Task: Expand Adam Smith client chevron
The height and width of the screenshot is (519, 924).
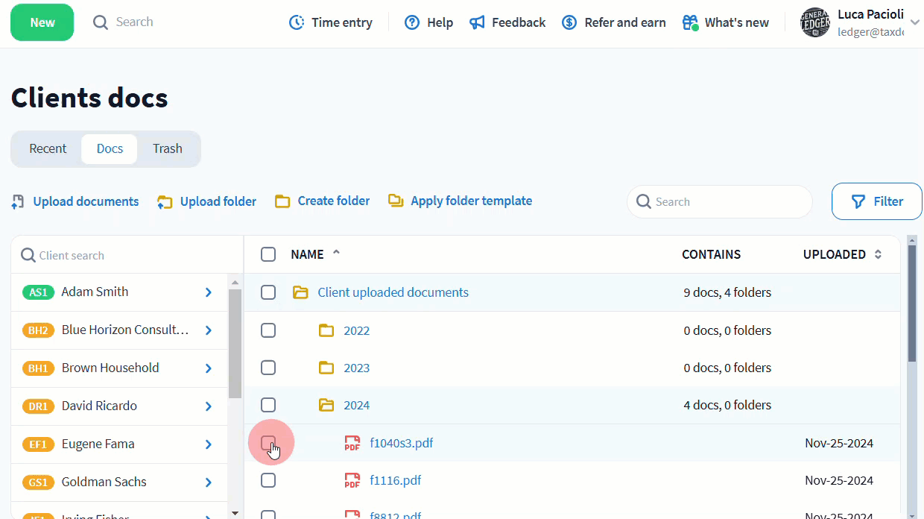Action: [x=209, y=292]
